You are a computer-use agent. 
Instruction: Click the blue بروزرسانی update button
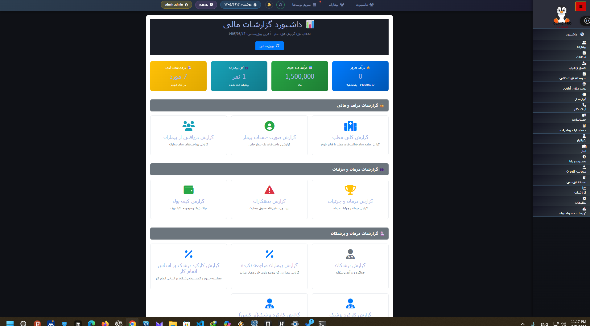point(269,46)
